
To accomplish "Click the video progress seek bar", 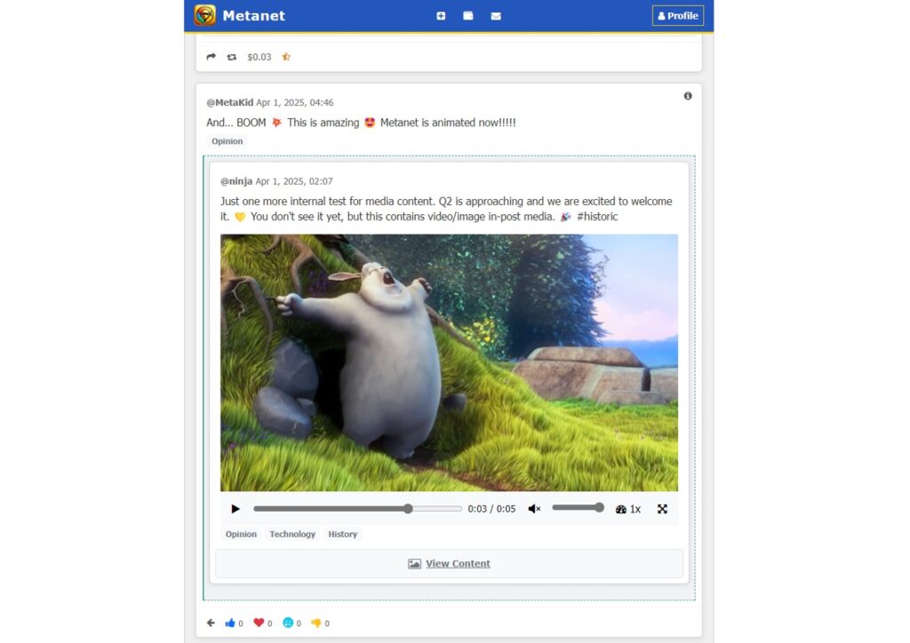I will pyautogui.click(x=357, y=509).
